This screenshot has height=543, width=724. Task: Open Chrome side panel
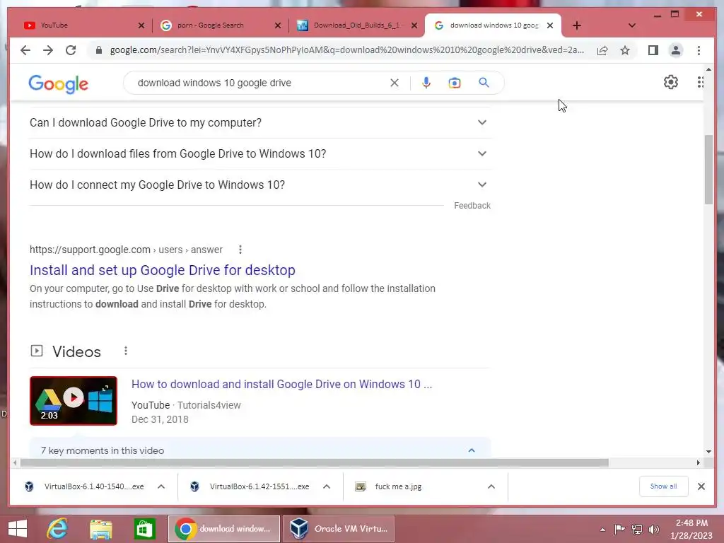(653, 50)
